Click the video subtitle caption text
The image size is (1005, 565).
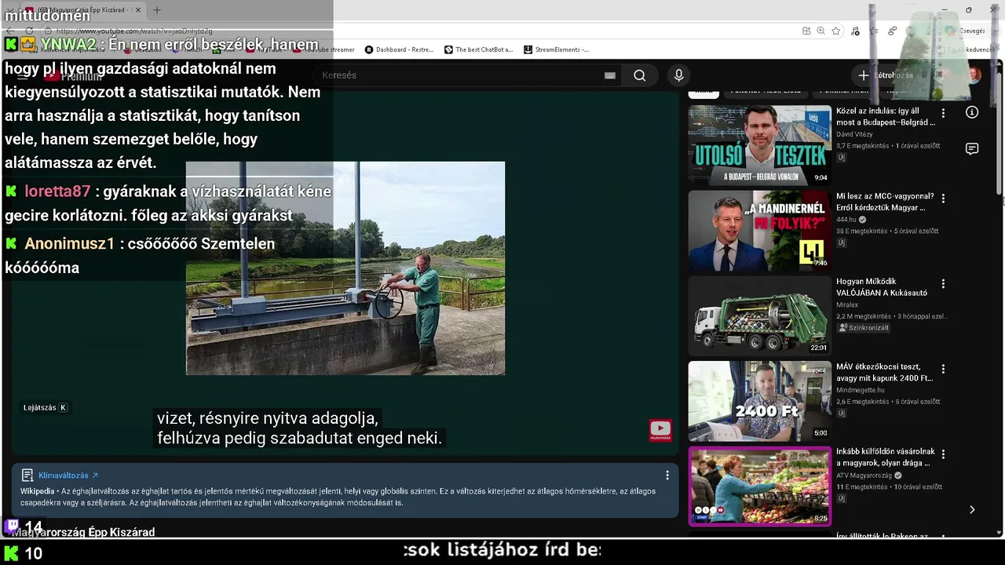299,428
